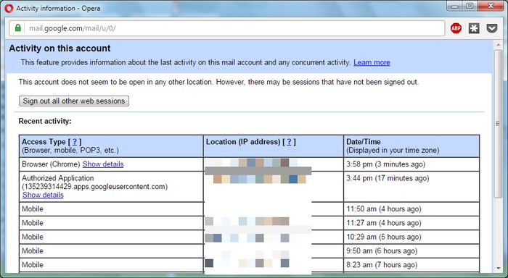Open the Location IP address help link
508x278 pixels.
coord(289,142)
